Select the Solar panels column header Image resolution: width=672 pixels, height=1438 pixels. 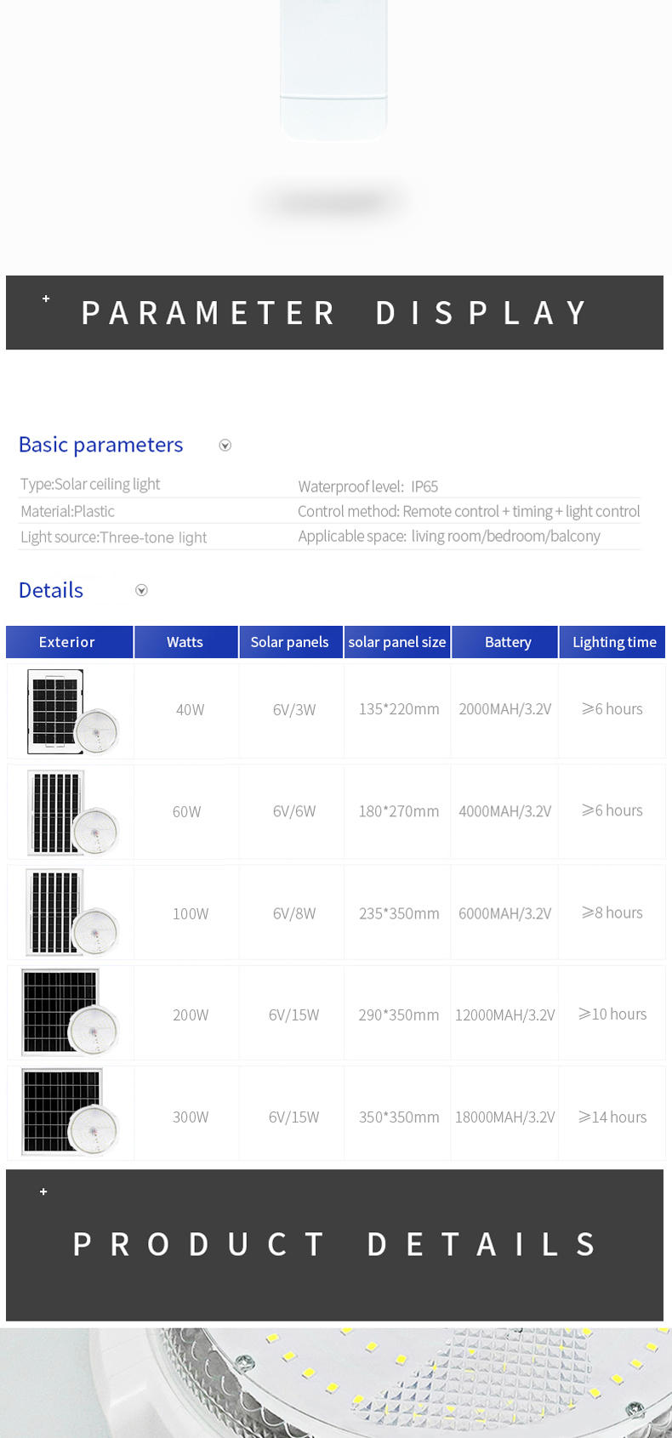click(290, 642)
